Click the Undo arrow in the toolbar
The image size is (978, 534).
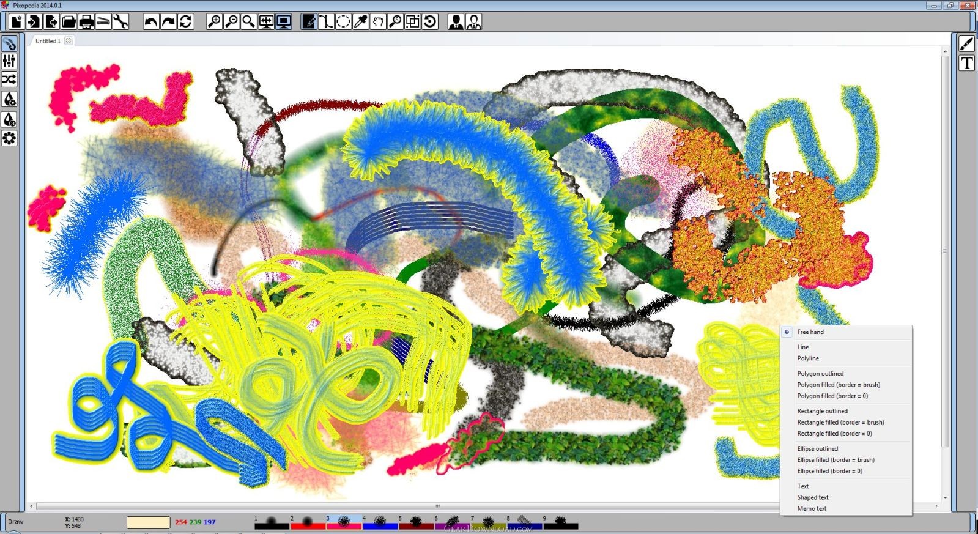pyautogui.click(x=150, y=22)
